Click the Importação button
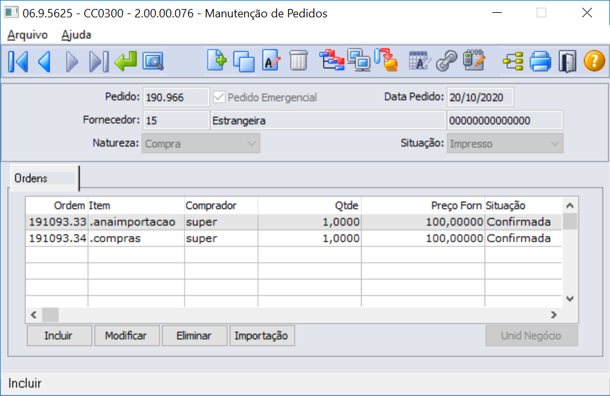The image size is (610, 396). click(x=262, y=336)
